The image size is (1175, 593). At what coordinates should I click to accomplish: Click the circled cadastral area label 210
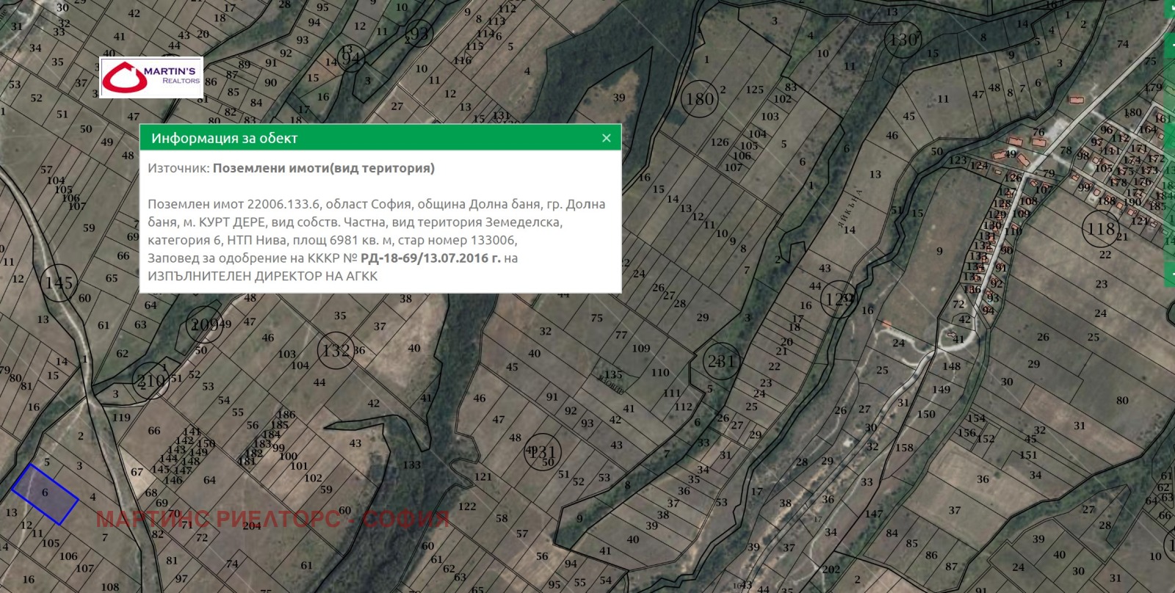pyautogui.click(x=151, y=381)
